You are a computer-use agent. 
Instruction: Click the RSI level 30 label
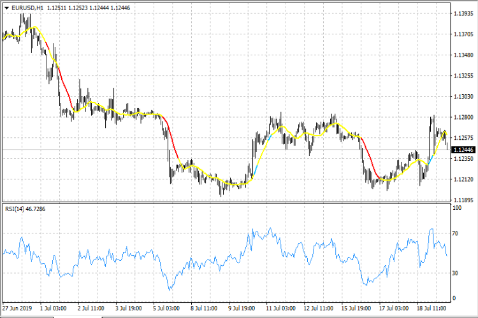455,273
